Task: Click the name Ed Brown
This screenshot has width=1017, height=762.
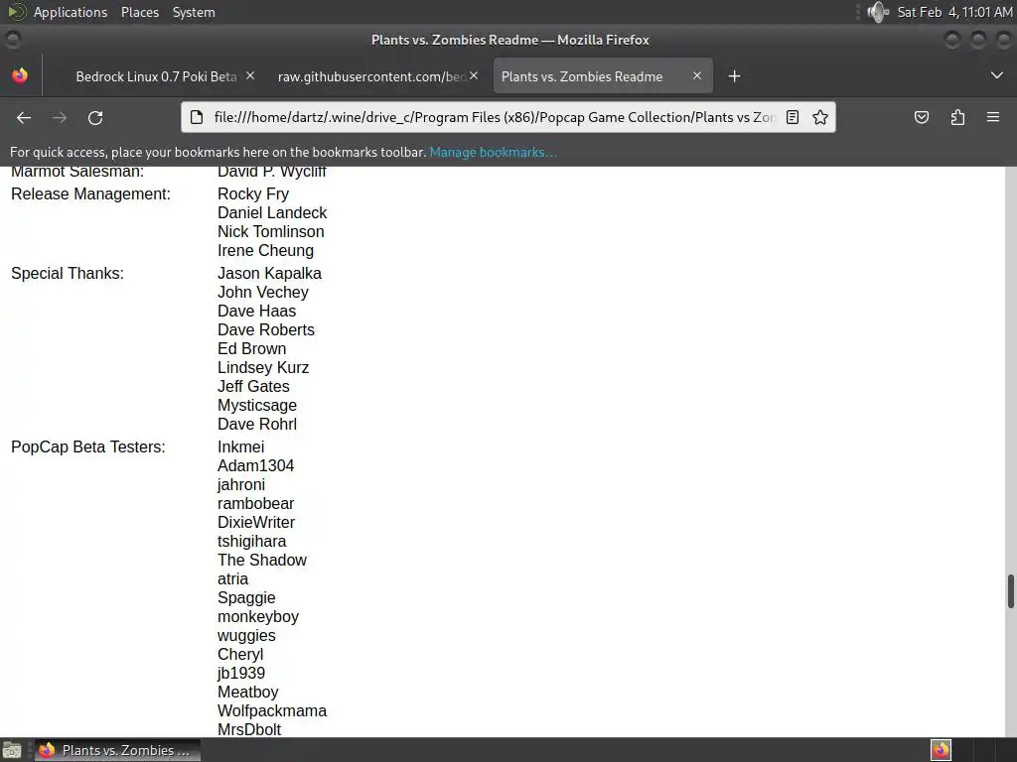Action: (x=251, y=348)
